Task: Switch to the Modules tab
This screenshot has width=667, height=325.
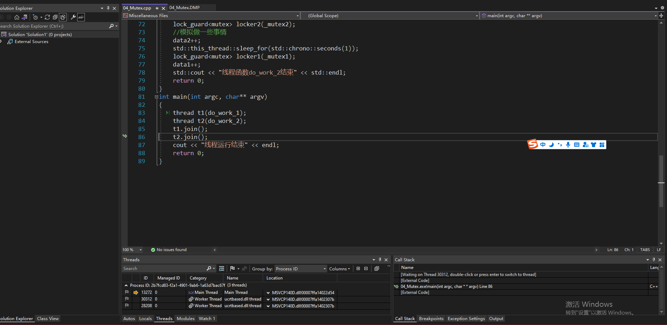Action: click(x=186, y=318)
